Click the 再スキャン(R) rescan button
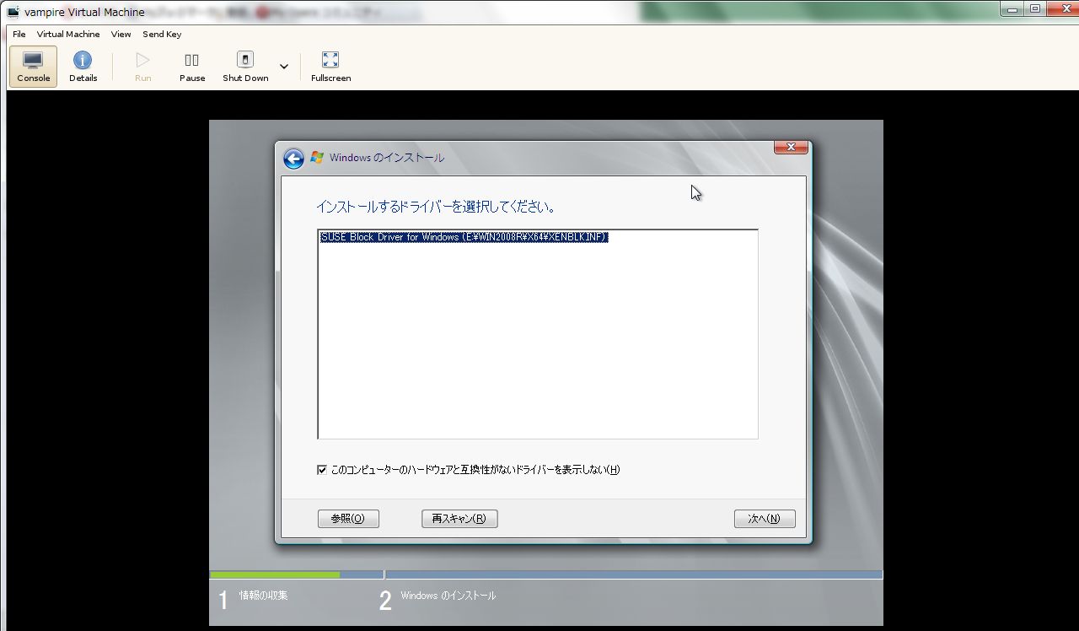 [459, 519]
